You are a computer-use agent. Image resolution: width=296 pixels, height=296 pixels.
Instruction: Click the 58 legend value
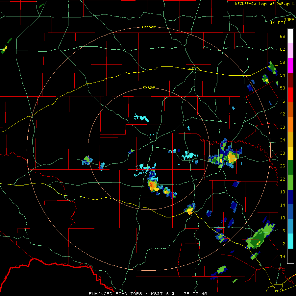pyautogui.click(x=283, y=62)
